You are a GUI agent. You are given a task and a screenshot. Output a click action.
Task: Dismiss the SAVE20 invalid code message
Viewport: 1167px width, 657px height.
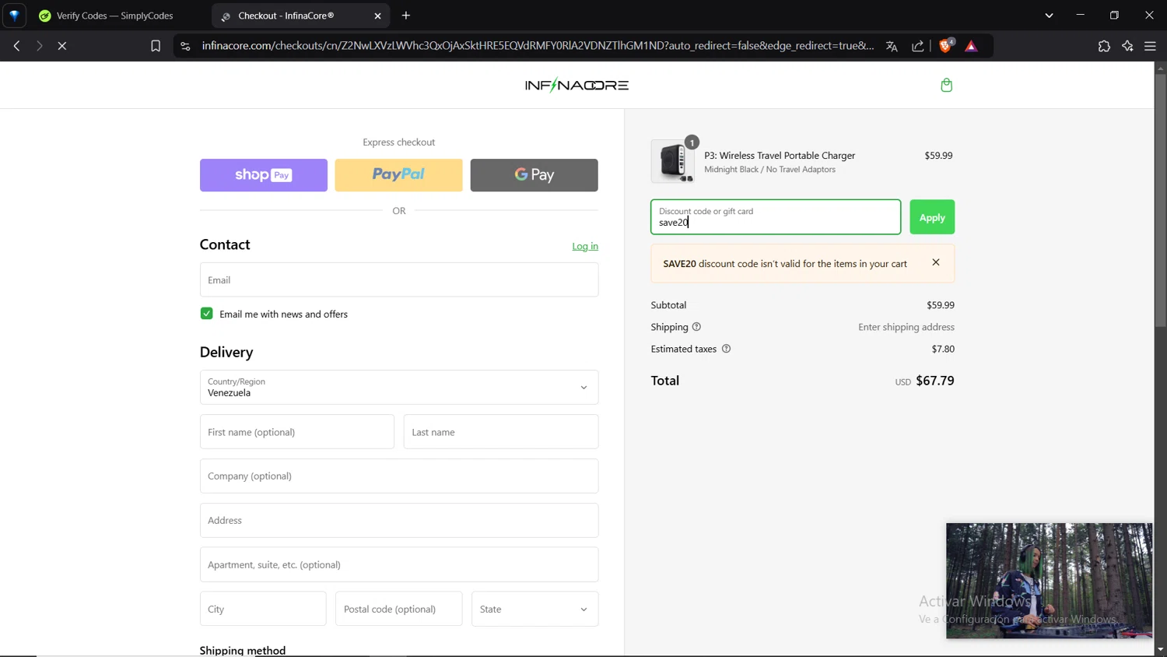pos(936,262)
